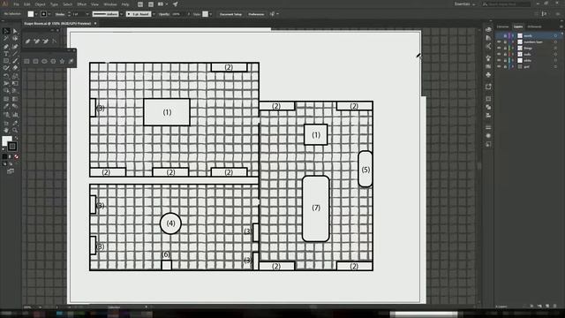Toggle visibility of grid layer
The image size is (565, 318).
pos(499,66)
